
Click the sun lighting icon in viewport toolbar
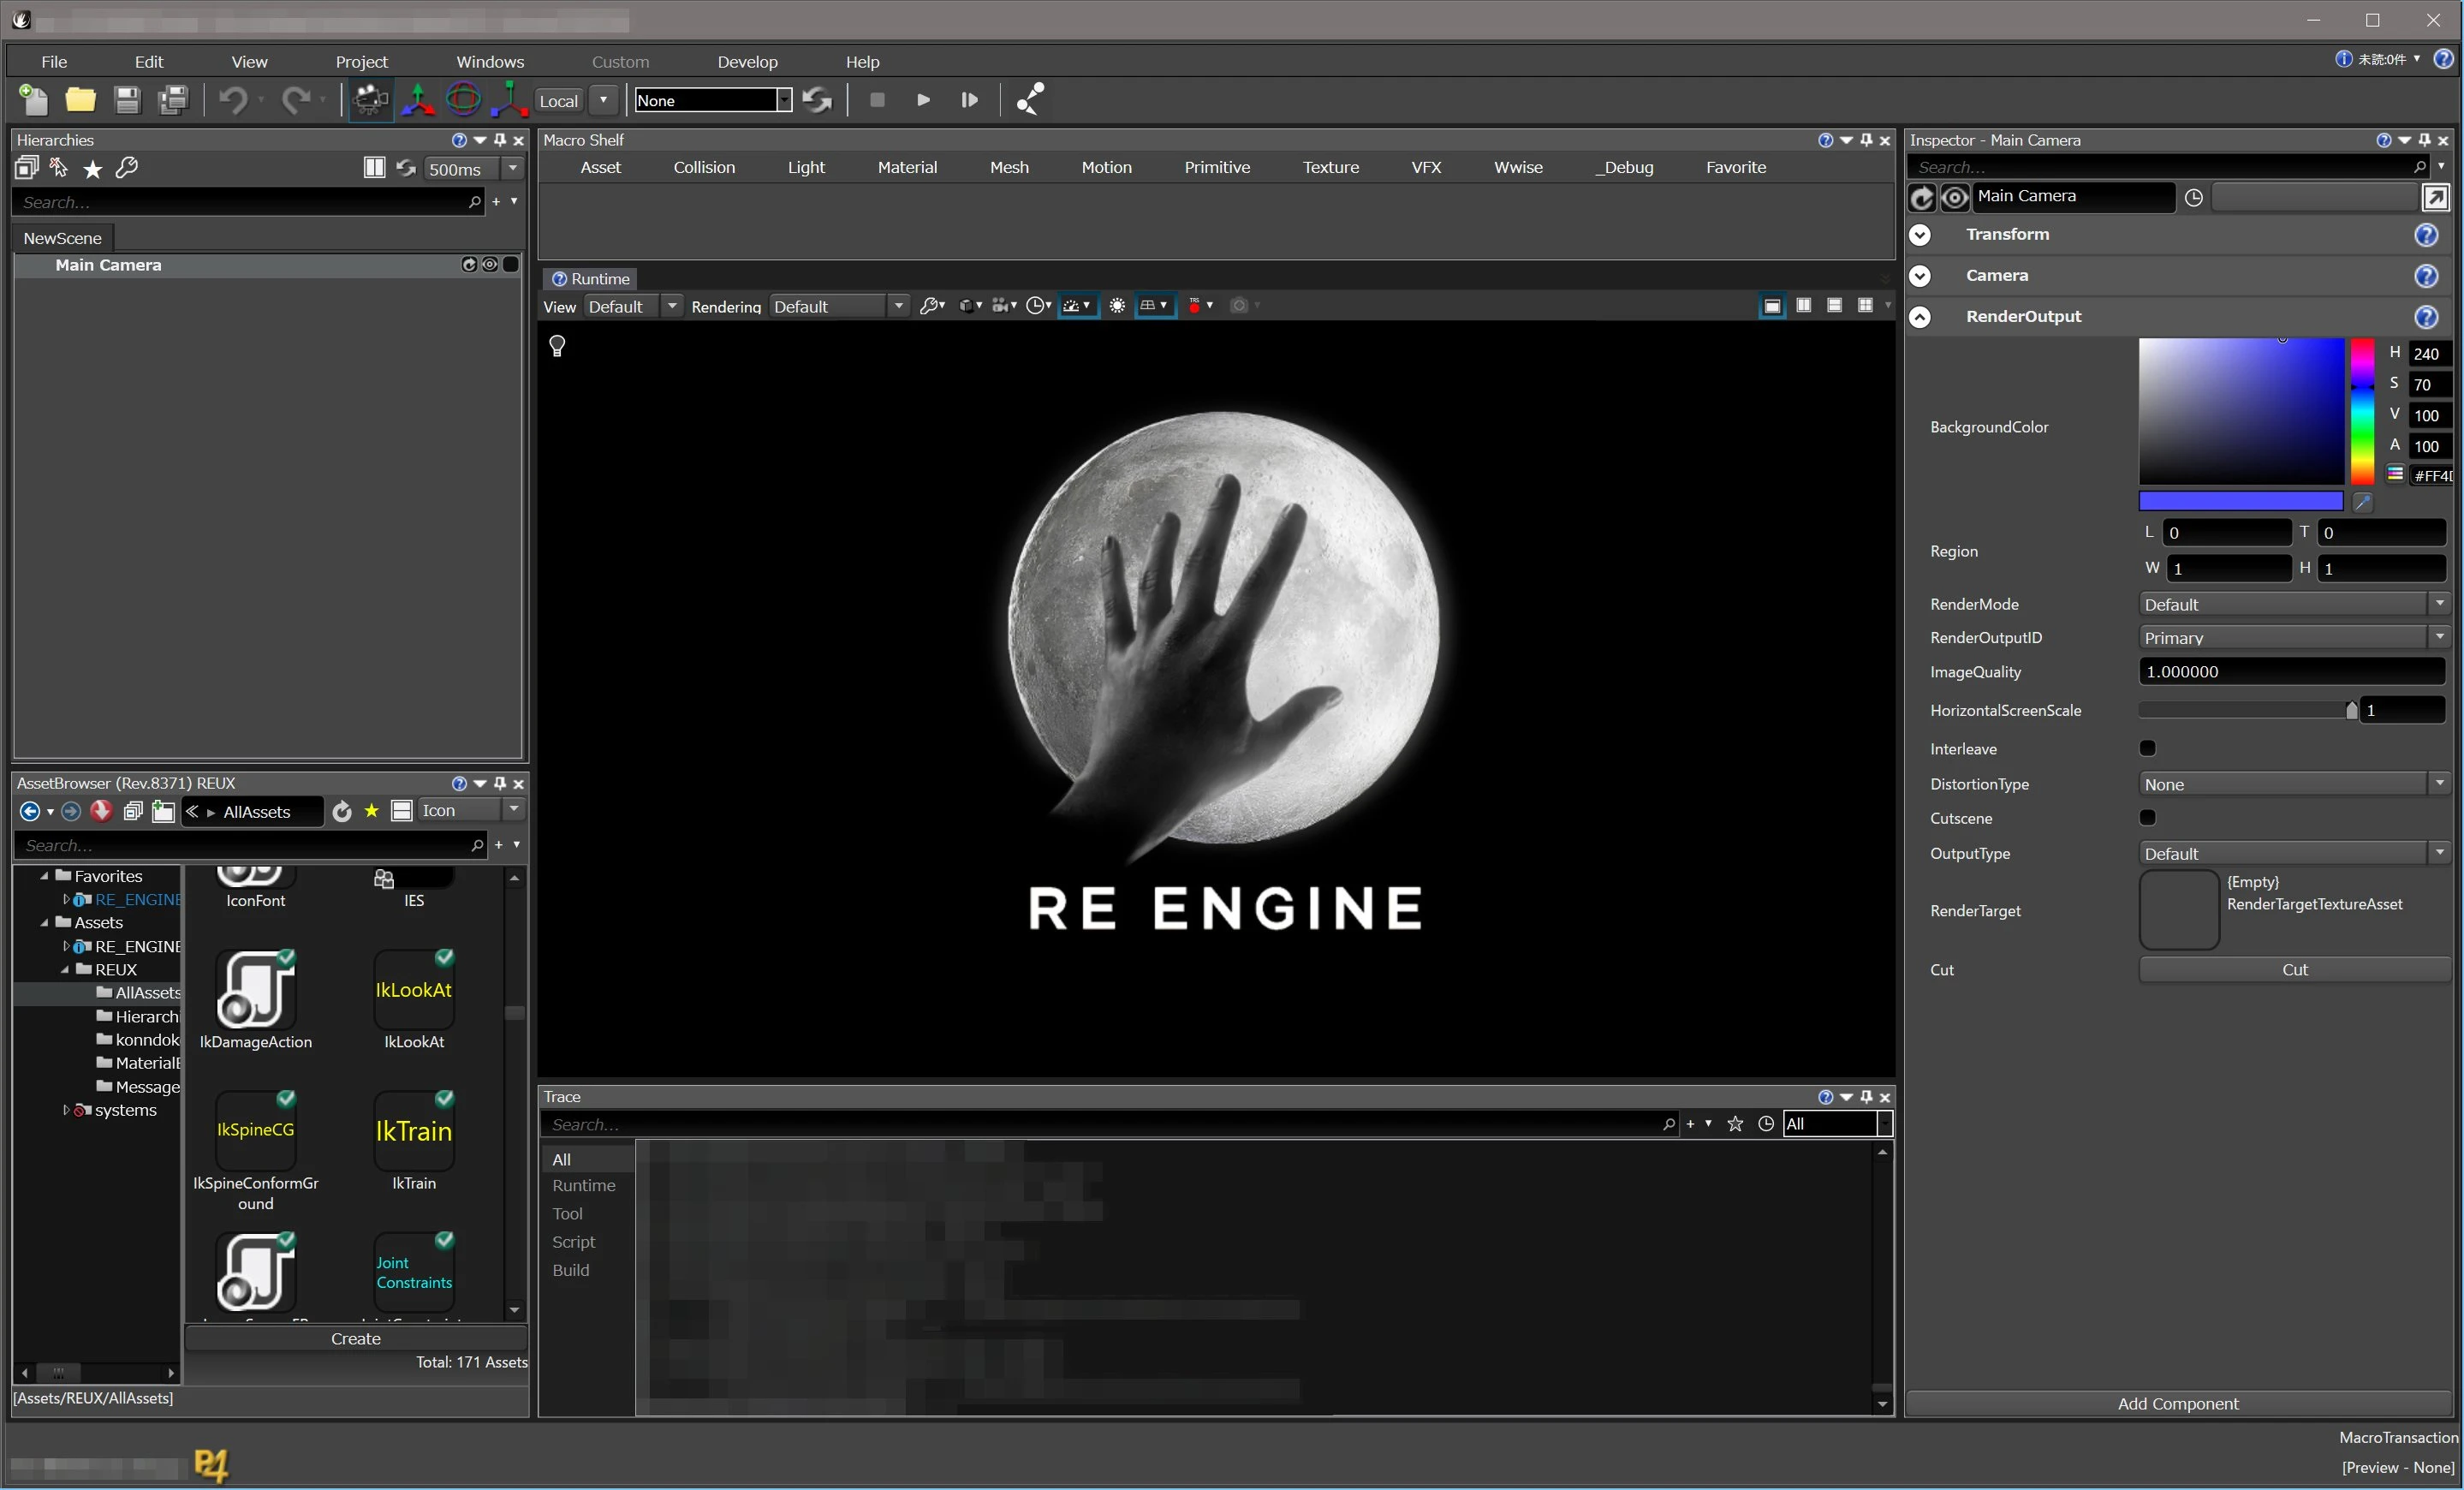tap(1117, 306)
